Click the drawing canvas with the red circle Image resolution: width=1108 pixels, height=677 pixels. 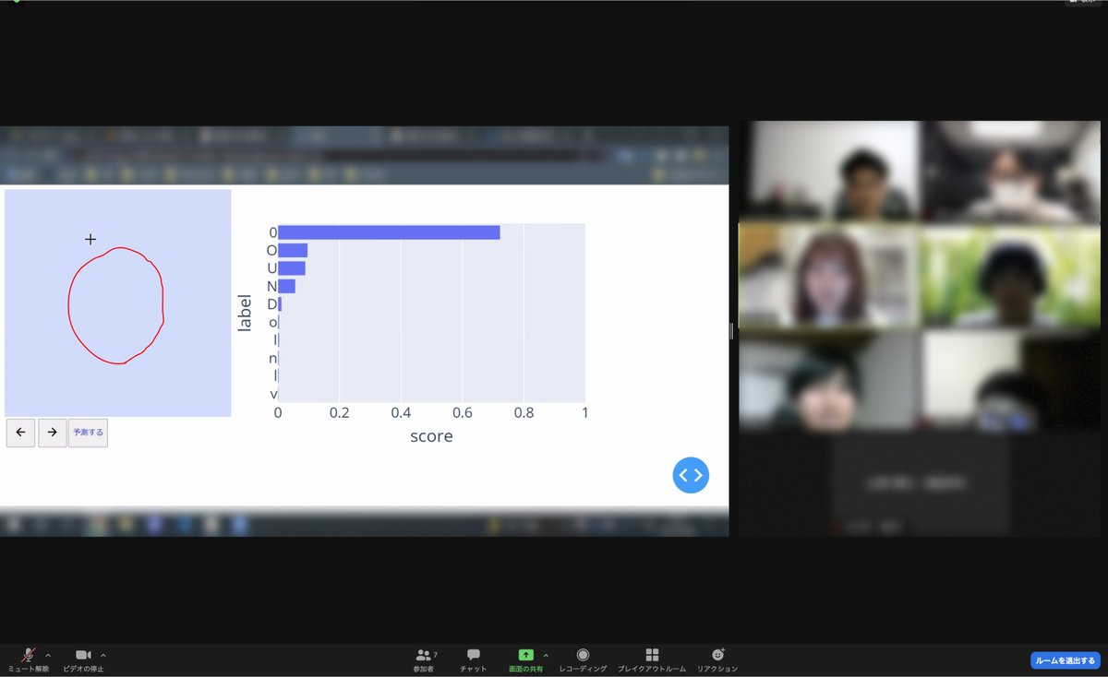[x=117, y=303]
